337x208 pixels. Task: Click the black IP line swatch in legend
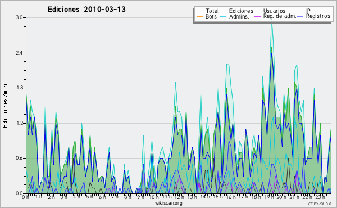point(300,11)
